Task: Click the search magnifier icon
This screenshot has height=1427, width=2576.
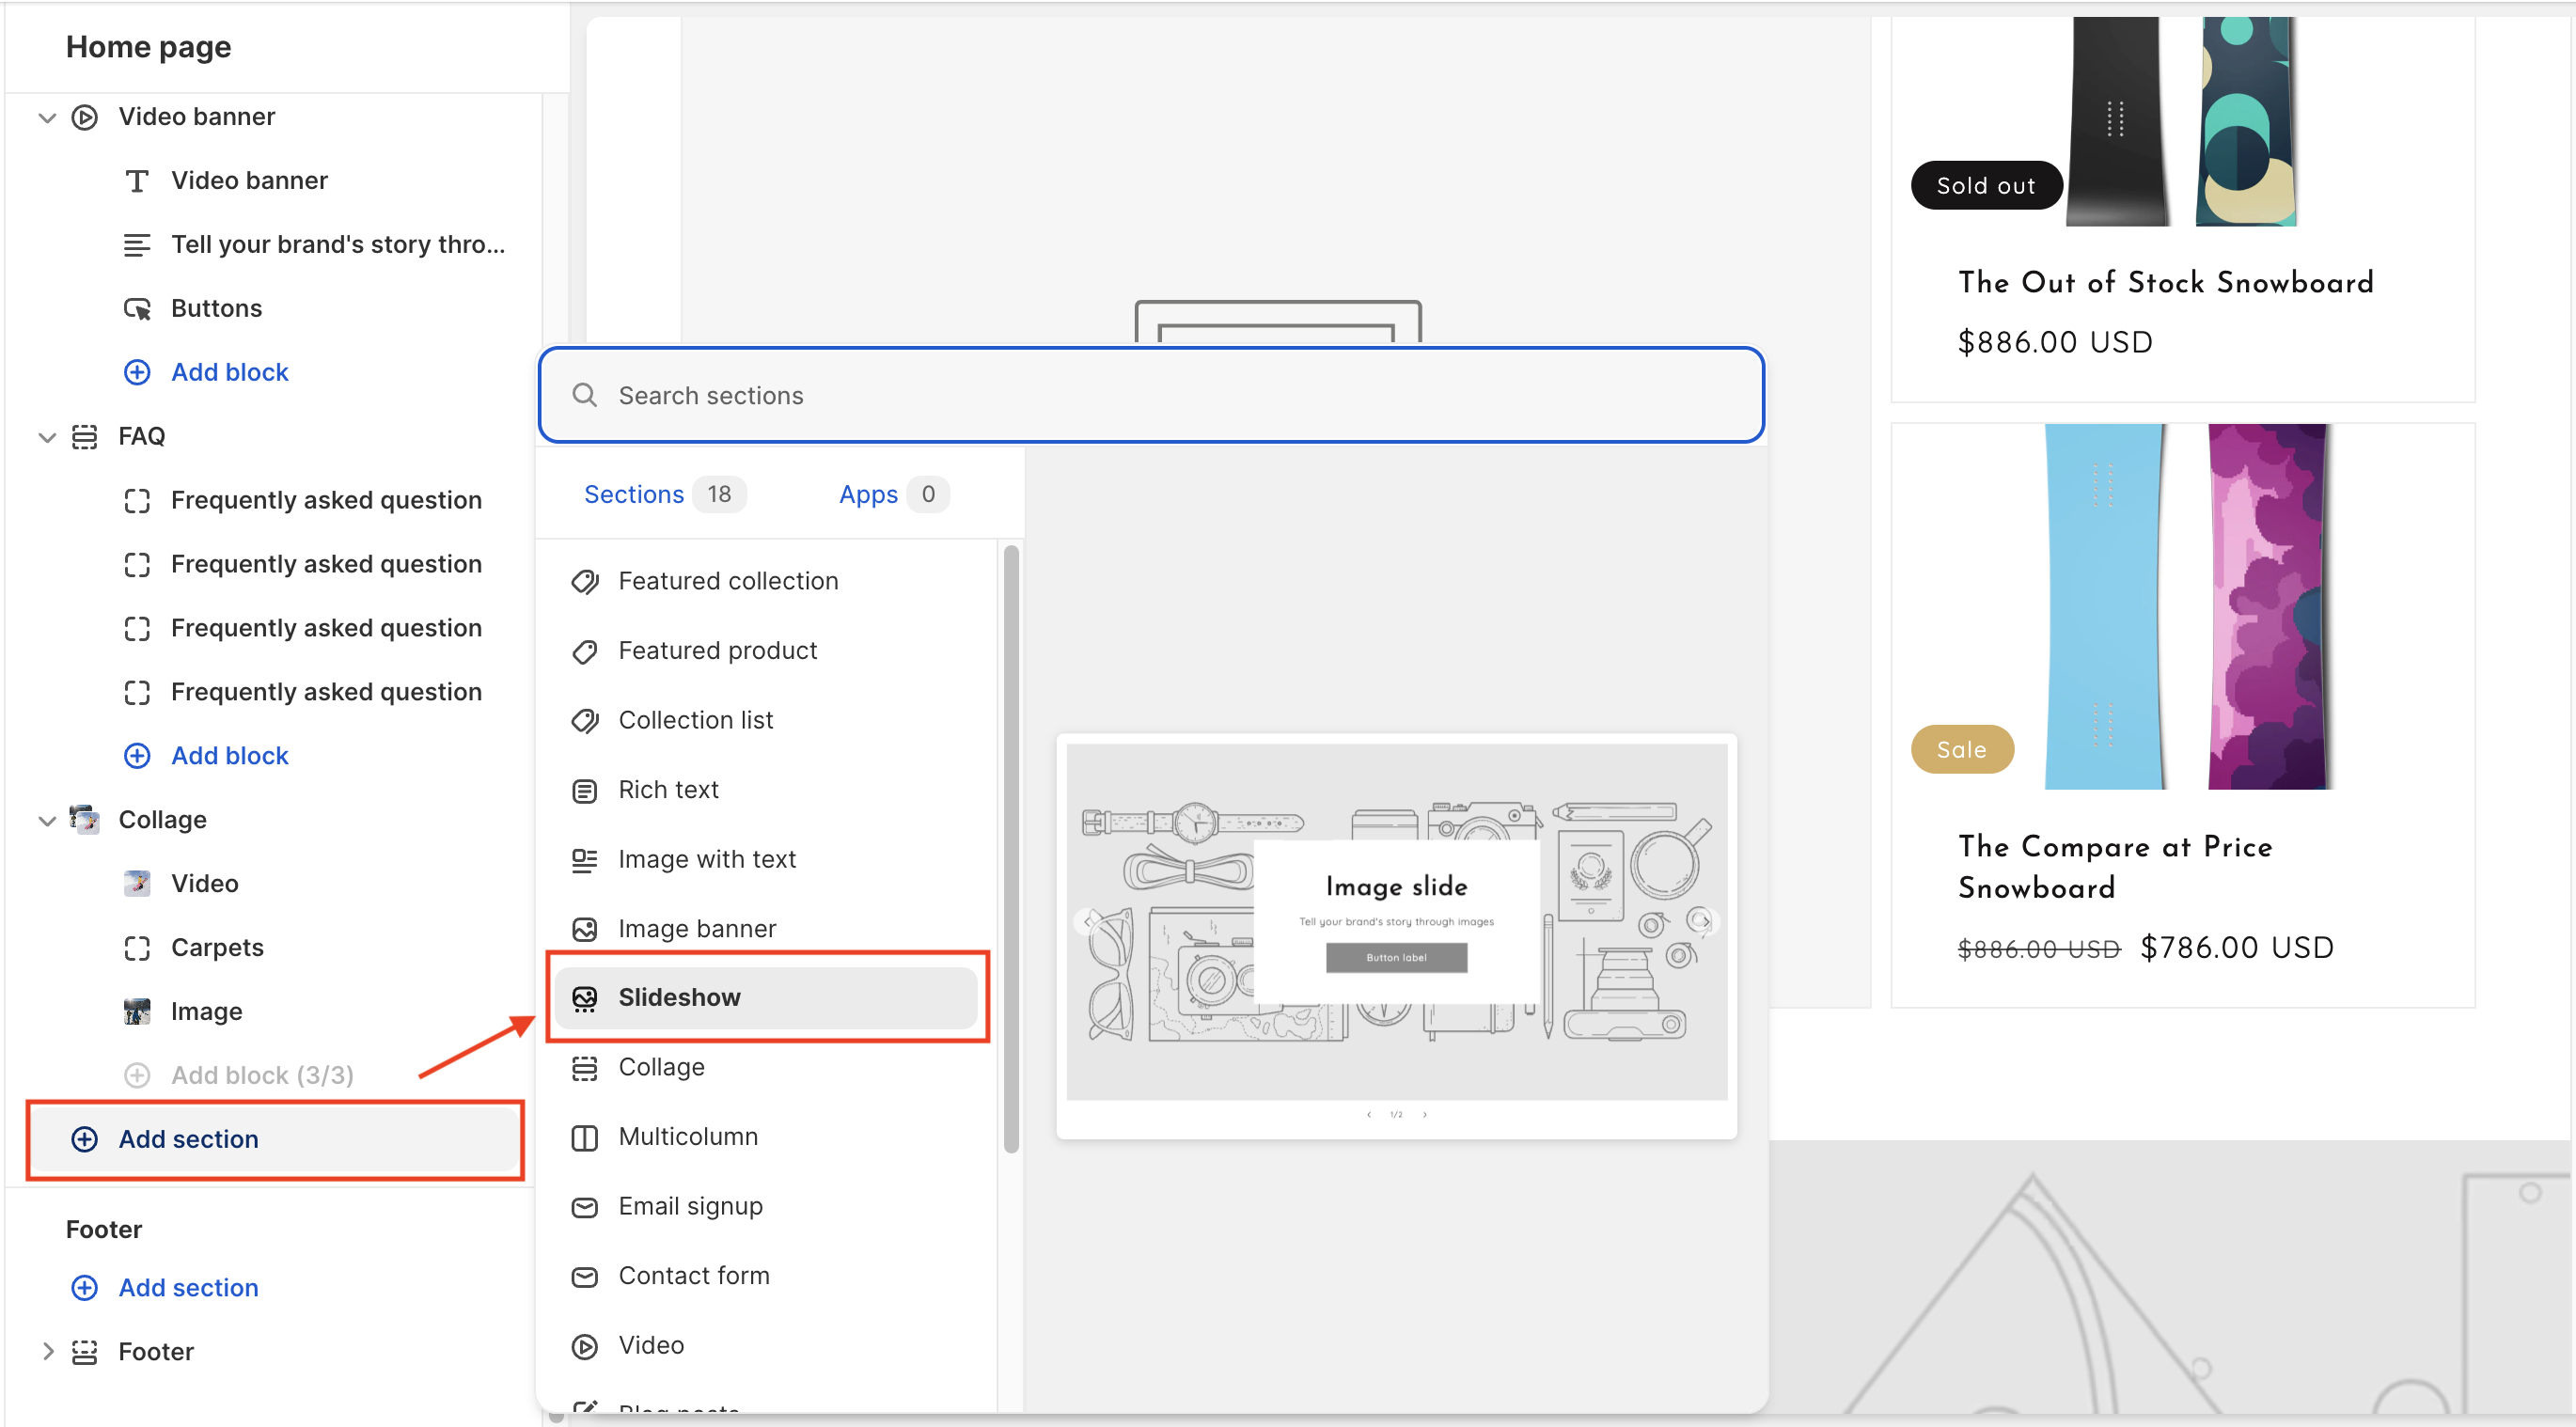Action: (584, 395)
